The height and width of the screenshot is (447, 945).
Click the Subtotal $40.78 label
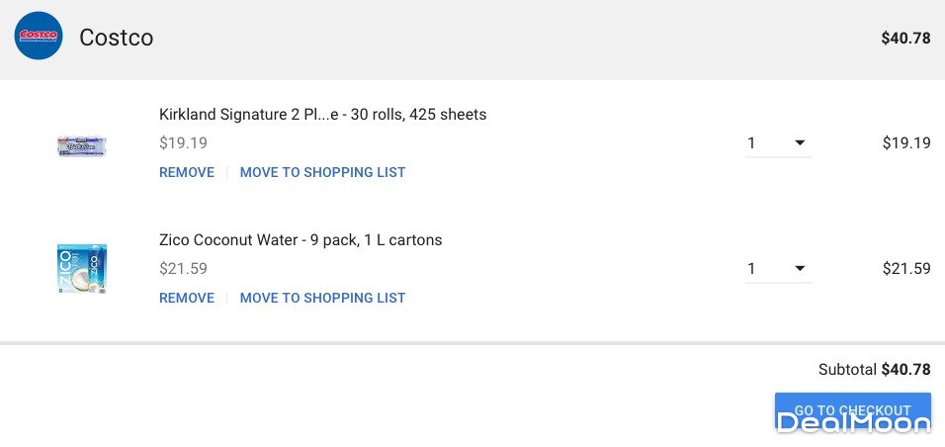pos(874,370)
